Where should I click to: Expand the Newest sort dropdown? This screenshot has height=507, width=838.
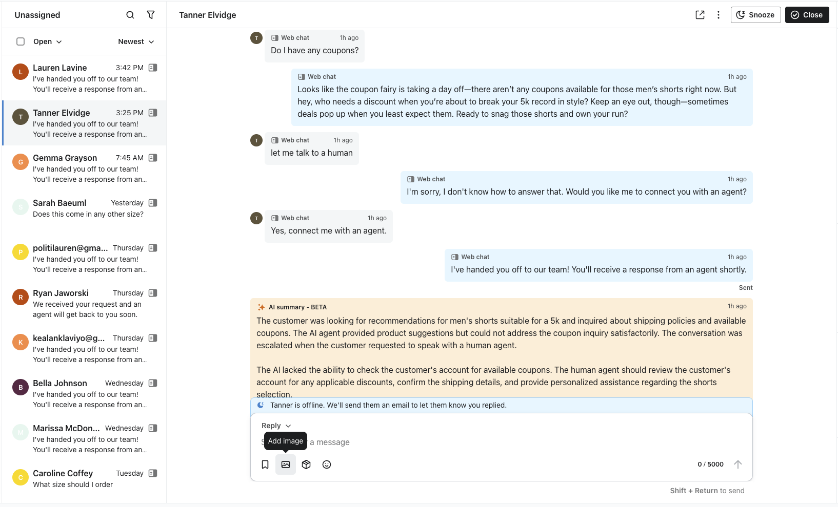[x=136, y=41]
